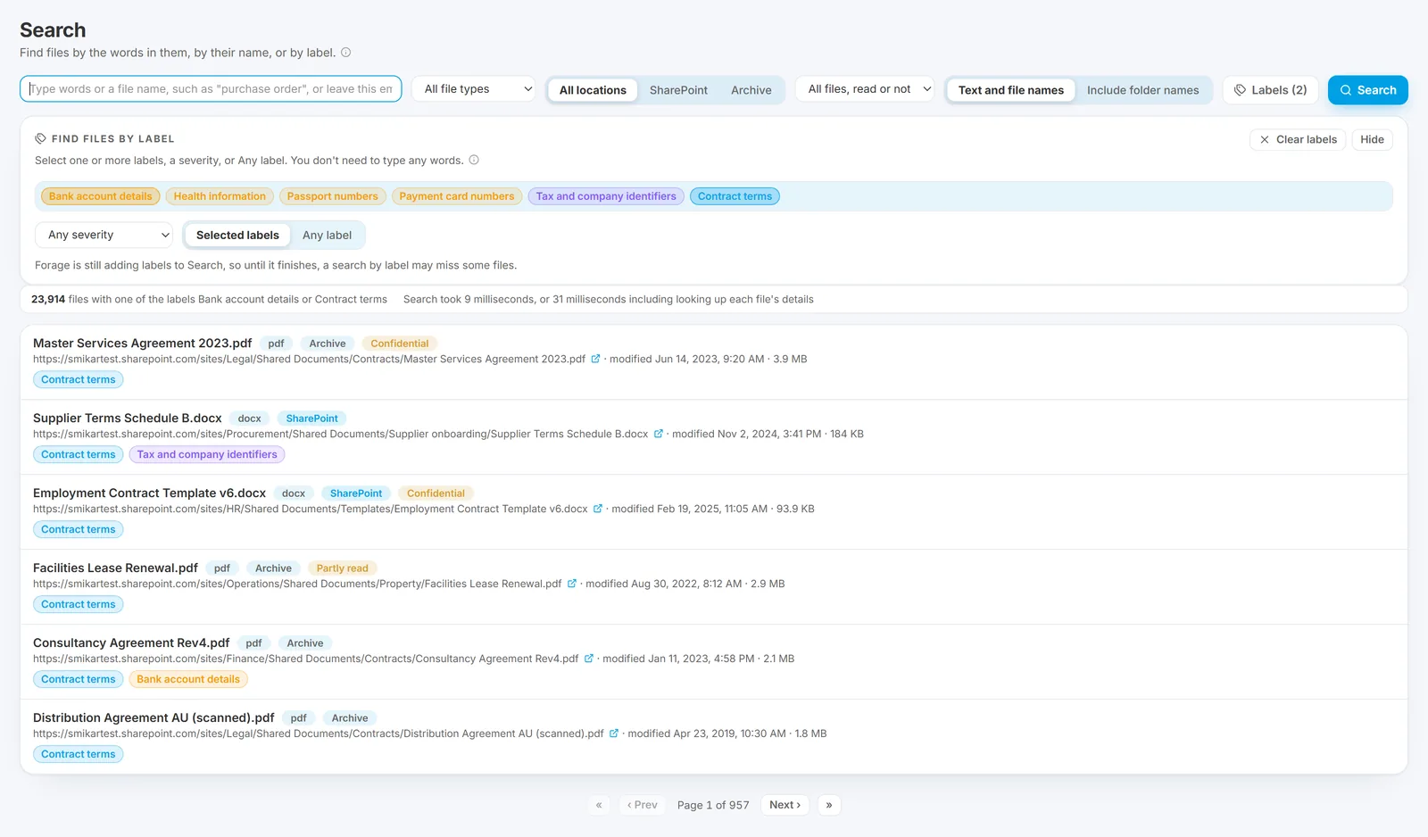Click Archive badge on Master Services Agreement
Image resolution: width=1428 pixels, height=837 pixels.
[328, 344]
